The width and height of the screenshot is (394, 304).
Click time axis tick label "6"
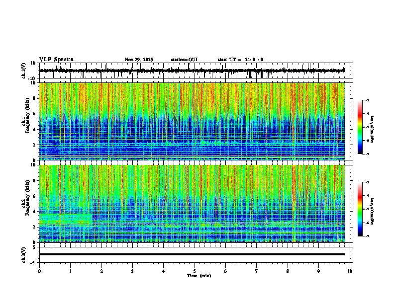tap(225, 271)
